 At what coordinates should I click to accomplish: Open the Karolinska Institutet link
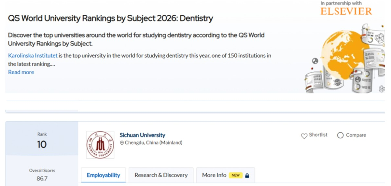[x=33, y=56]
